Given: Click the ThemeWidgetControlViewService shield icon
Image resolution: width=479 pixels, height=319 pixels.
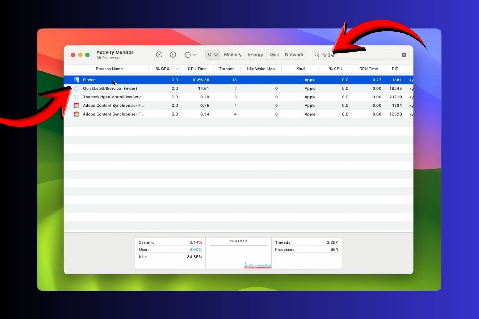Looking at the screenshot, I should pos(76,97).
